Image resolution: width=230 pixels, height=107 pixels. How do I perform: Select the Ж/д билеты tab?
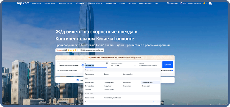[x=80, y=3]
